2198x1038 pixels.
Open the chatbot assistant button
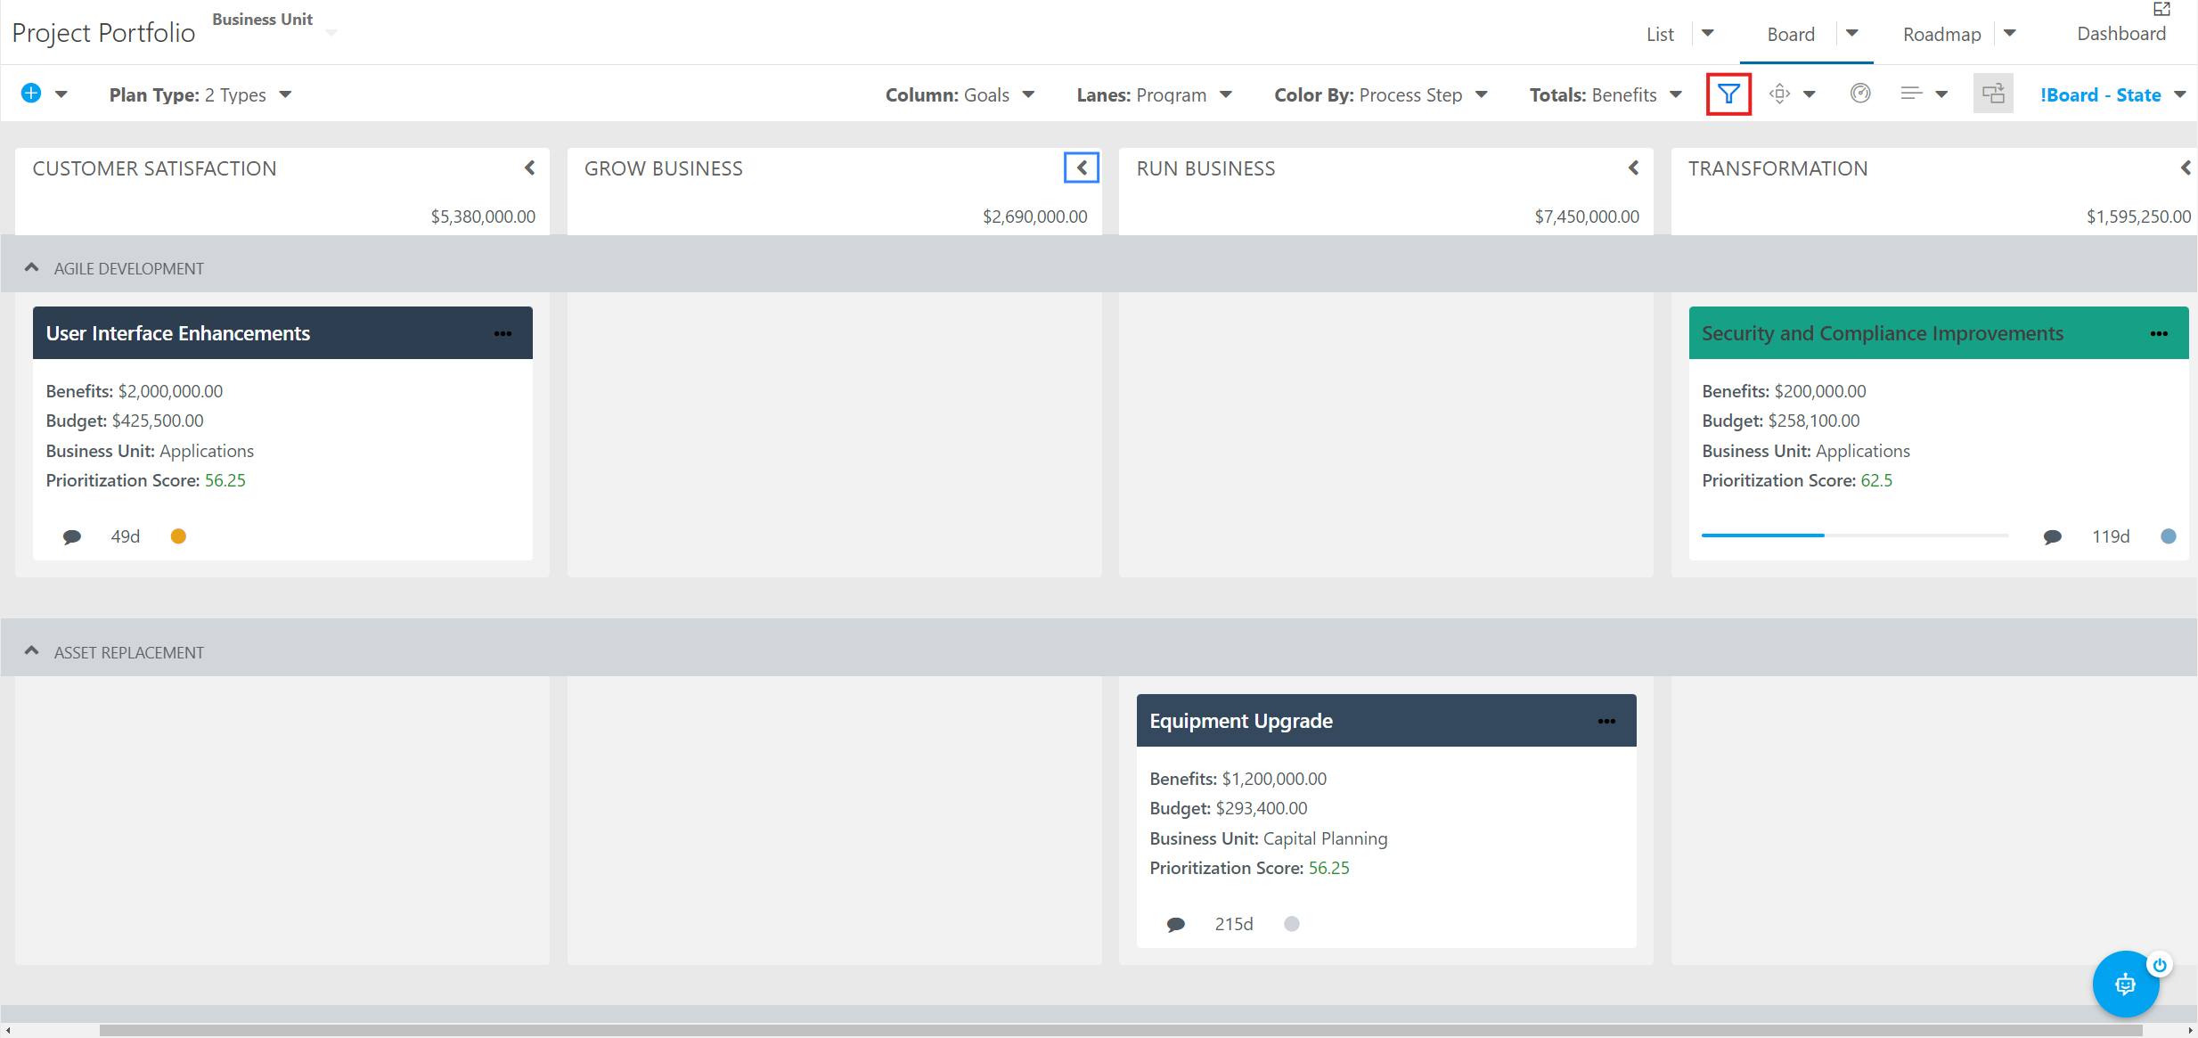coord(2125,984)
